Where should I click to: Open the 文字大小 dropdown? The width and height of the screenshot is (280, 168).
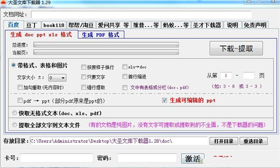[57, 77]
